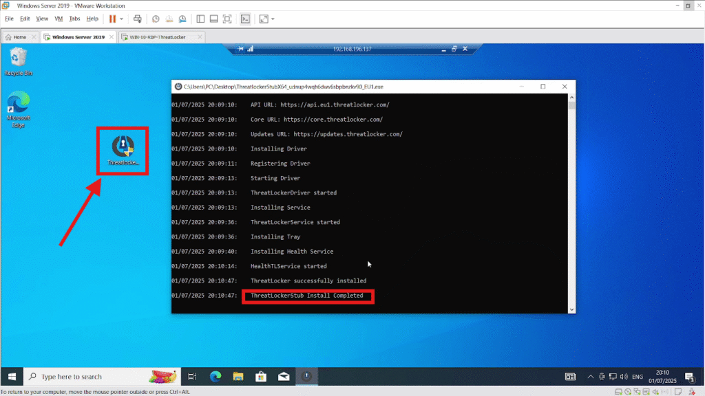705x396 pixels.
Task: Open the stretch guest dropdown arrow
Action: 273,19
